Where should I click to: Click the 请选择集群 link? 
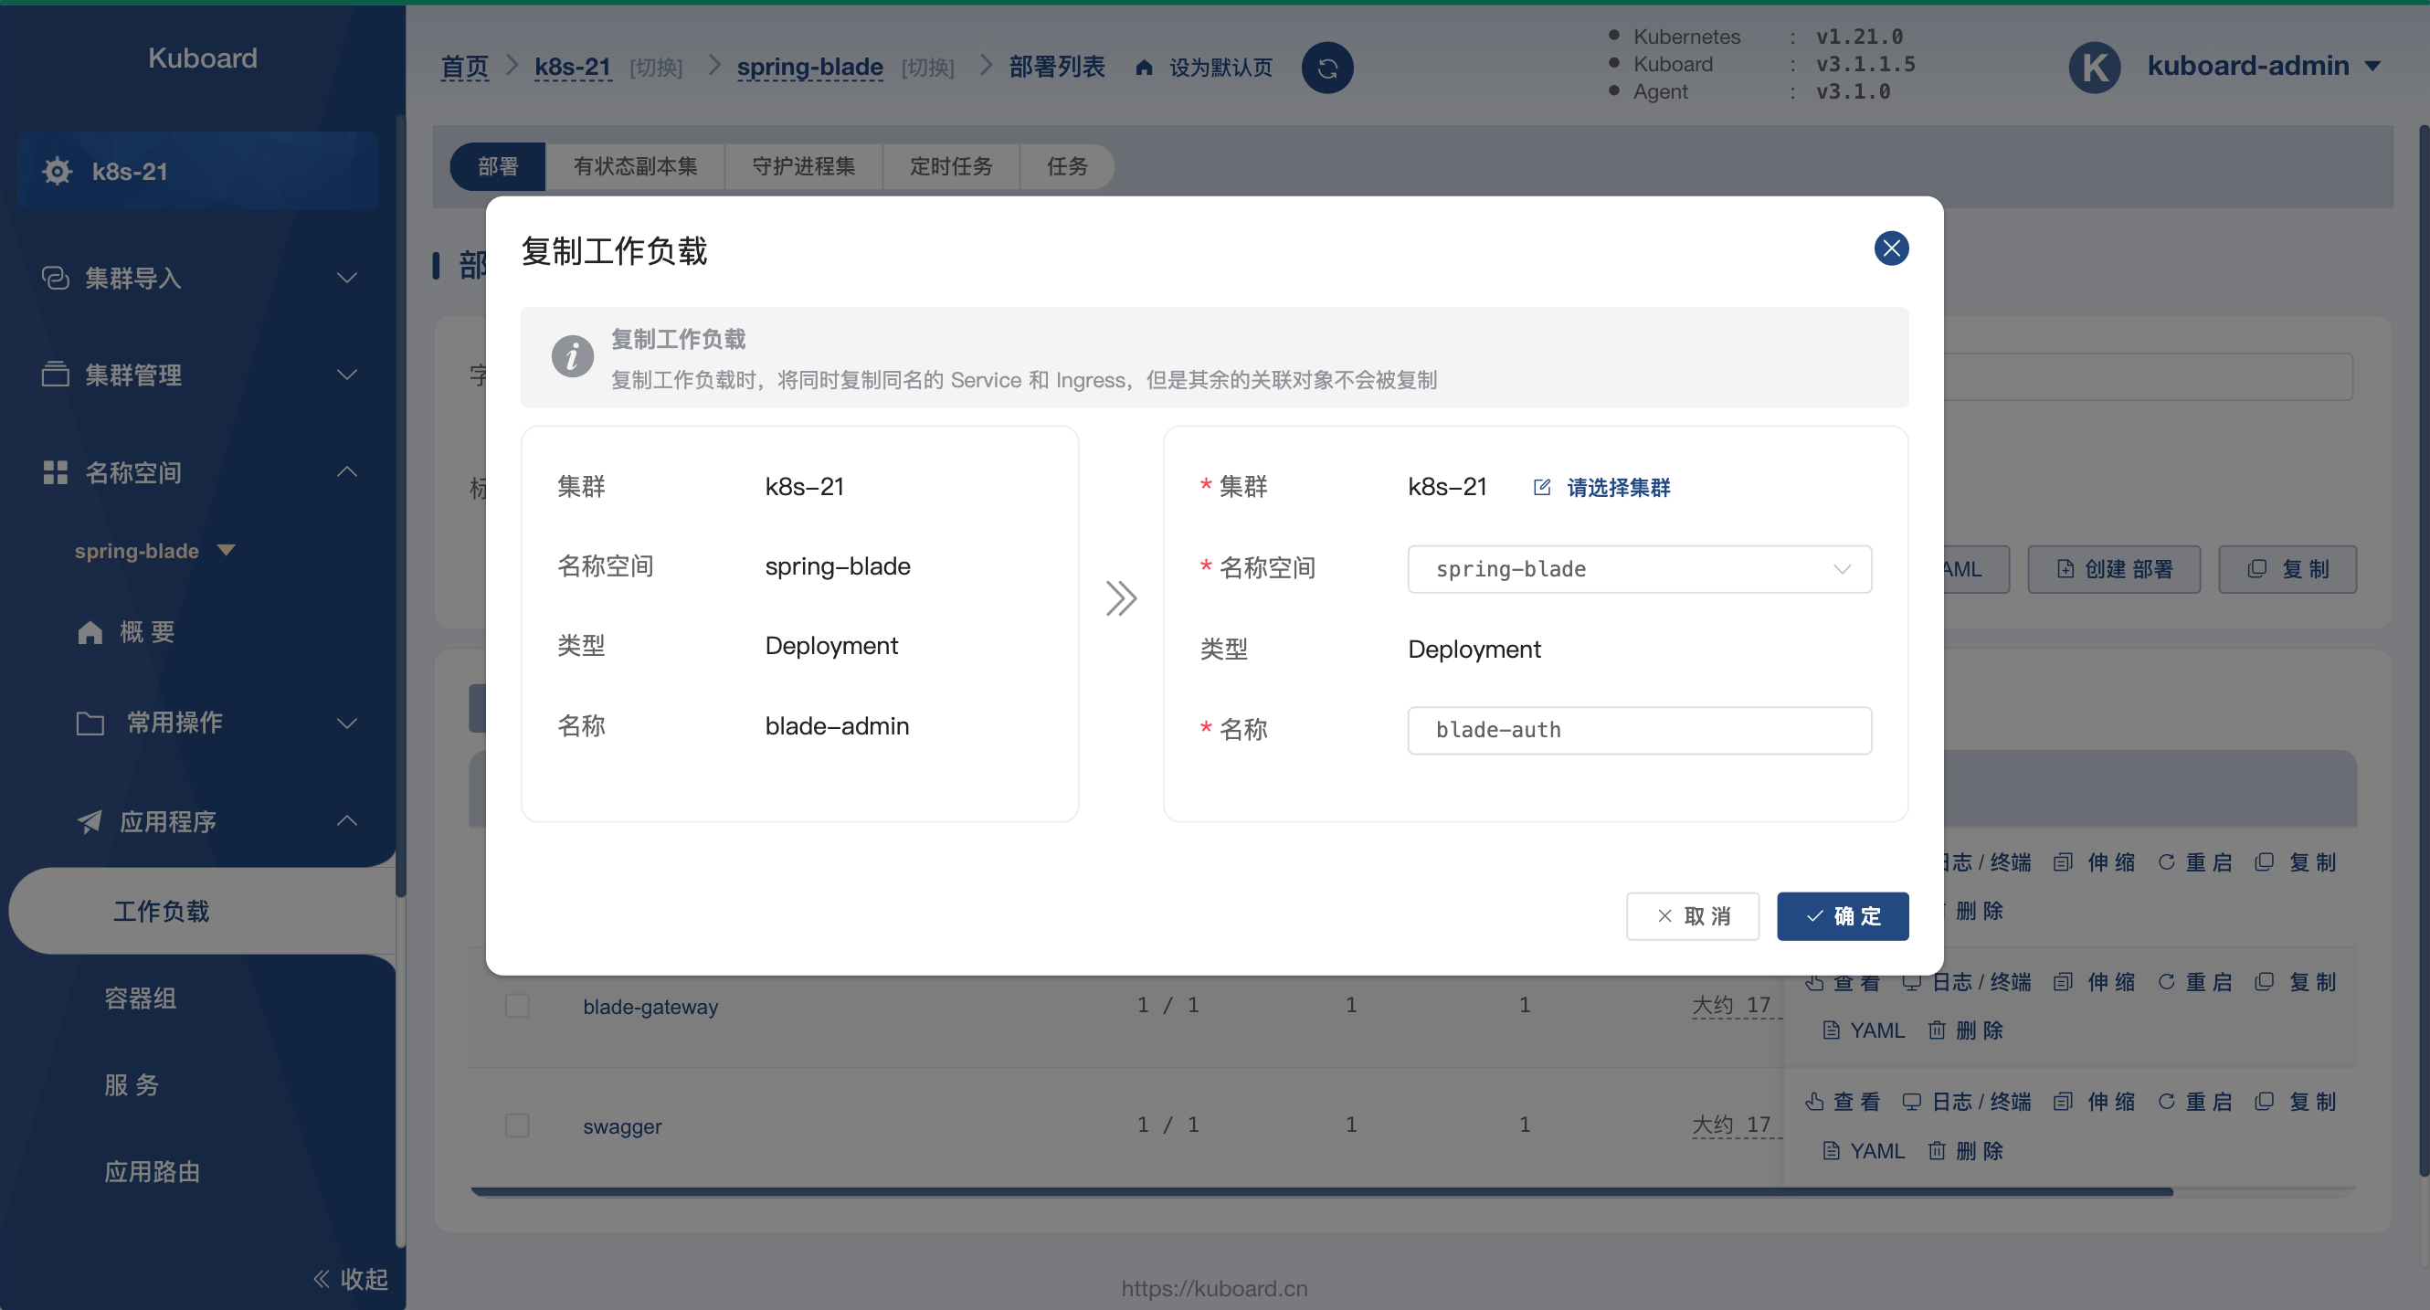tap(1618, 488)
